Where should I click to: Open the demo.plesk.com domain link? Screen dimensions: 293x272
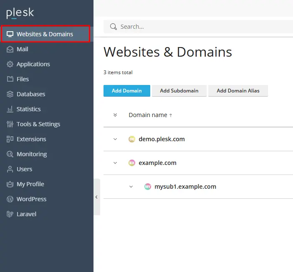click(x=162, y=139)
